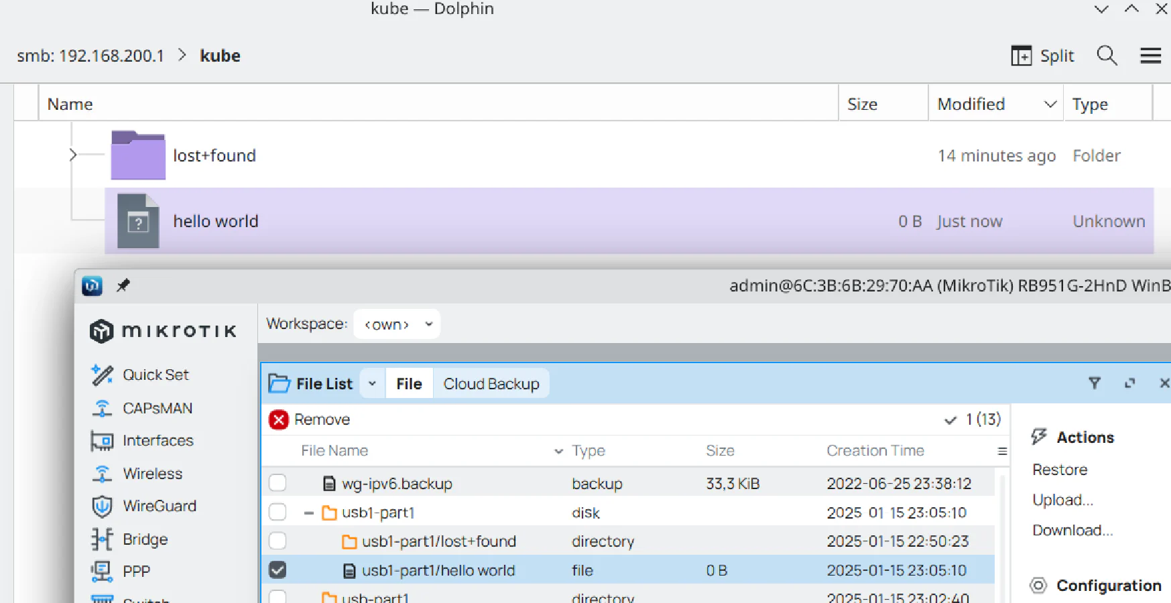
Task: Open Dolphin hamburger menu
Action: click(x=1150, y=56)
